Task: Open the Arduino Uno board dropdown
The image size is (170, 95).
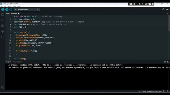Action: [x=27, y=9]
